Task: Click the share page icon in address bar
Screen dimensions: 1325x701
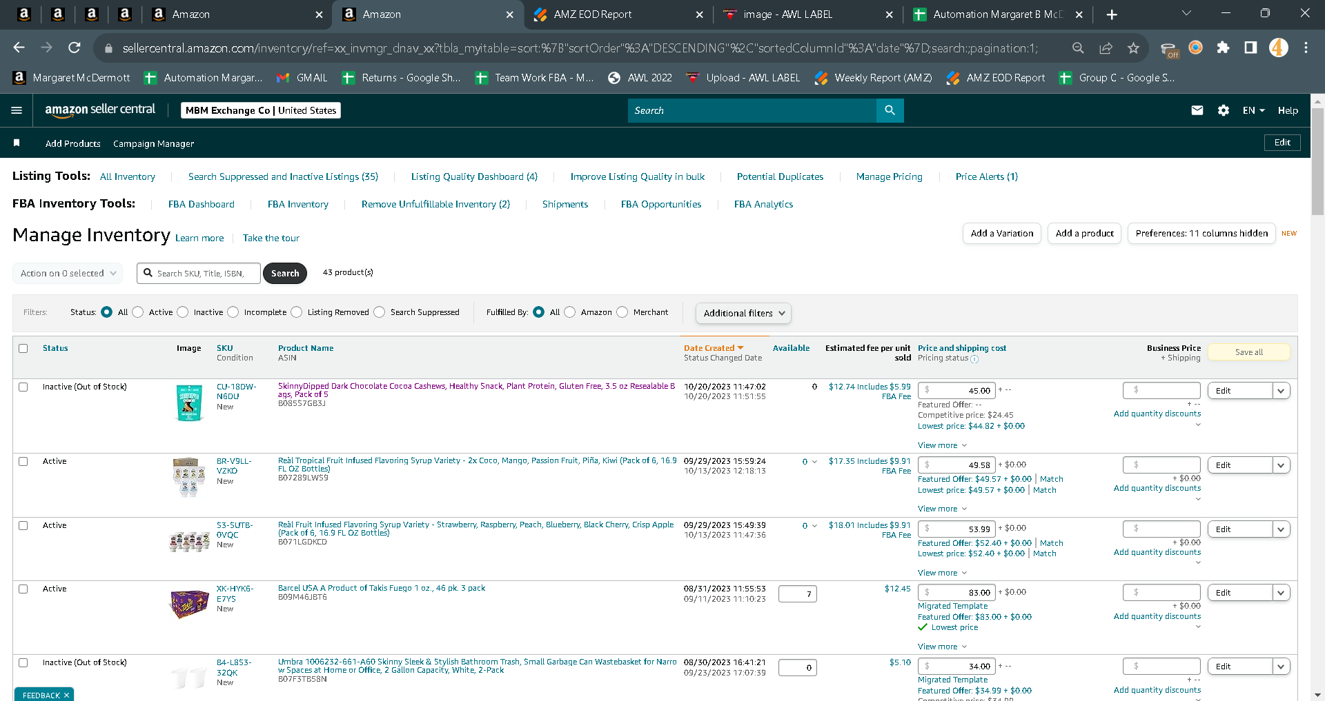Action: click(1106, 48)
